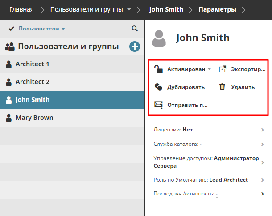Screen dimensions: 272x216
Task: Click the search magnifier icon
Action: click(135, 29)
